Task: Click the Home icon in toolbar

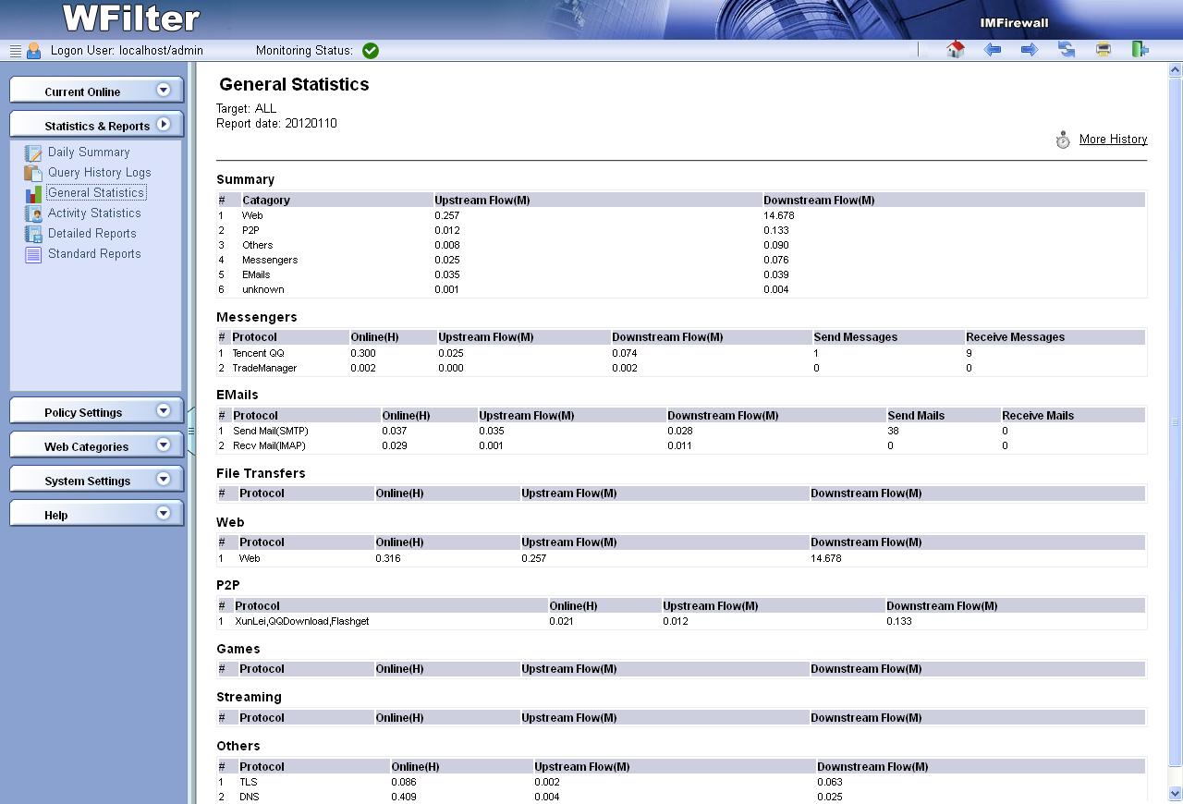Action: (x=956, y=50)
